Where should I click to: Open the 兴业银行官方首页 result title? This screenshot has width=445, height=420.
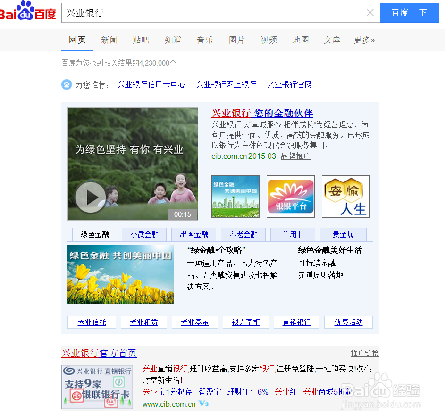99,353
